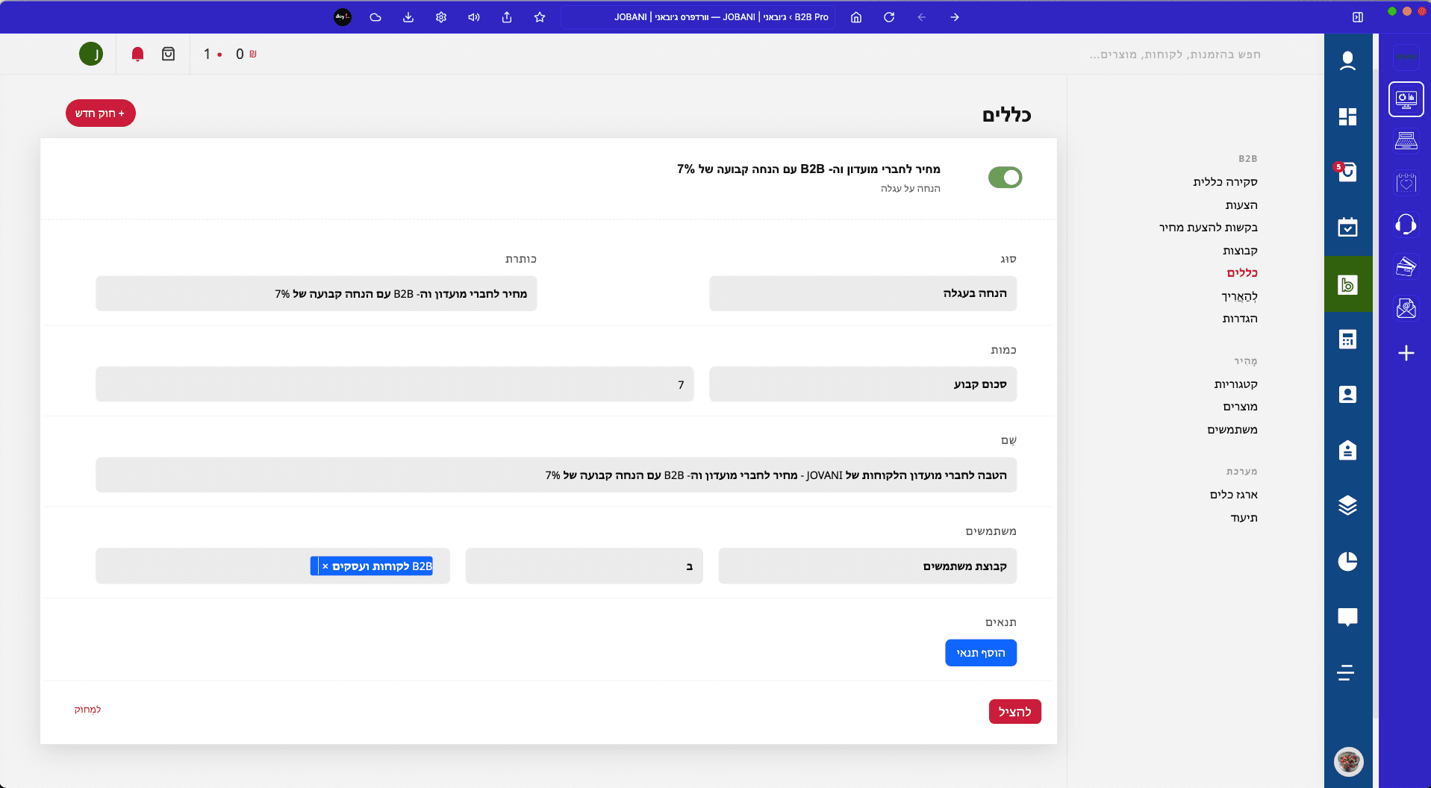
Task: Open the סוג dropdown showing הנחה בעגלה
Action: [862, 293]
